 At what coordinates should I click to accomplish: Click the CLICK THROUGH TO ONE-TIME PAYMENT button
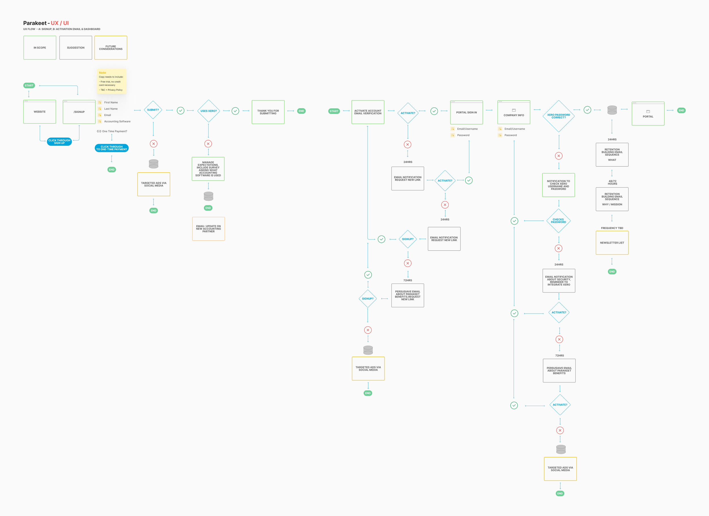(x=112, y=148)
